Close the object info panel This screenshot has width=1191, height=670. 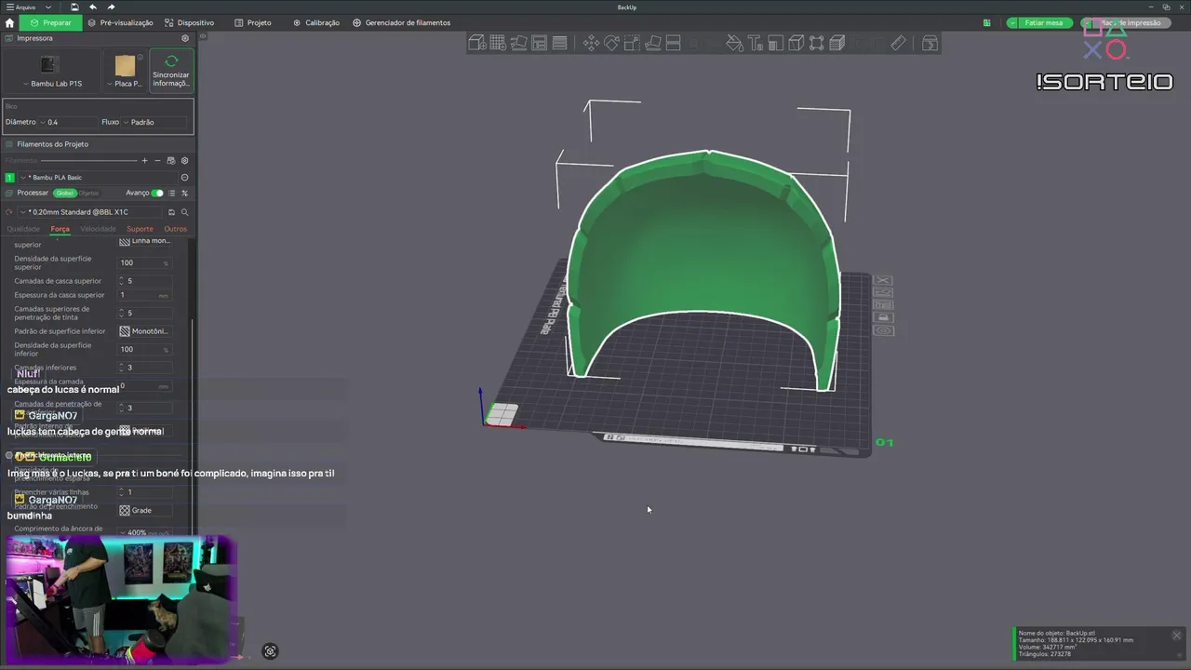click(x=1176, y=636)
